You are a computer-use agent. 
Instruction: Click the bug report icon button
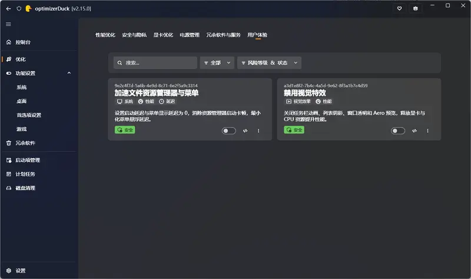click(416, 8)
